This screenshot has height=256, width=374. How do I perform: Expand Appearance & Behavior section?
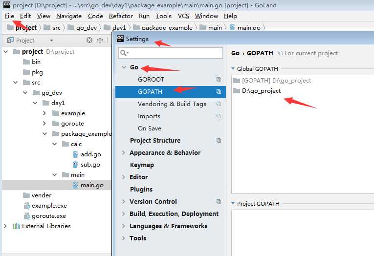click(x=124, y=152)
